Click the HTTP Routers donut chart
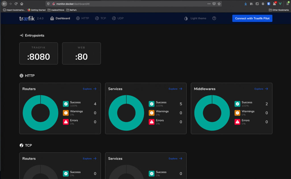This screenshot has height=179, width=291. point(40,113)
